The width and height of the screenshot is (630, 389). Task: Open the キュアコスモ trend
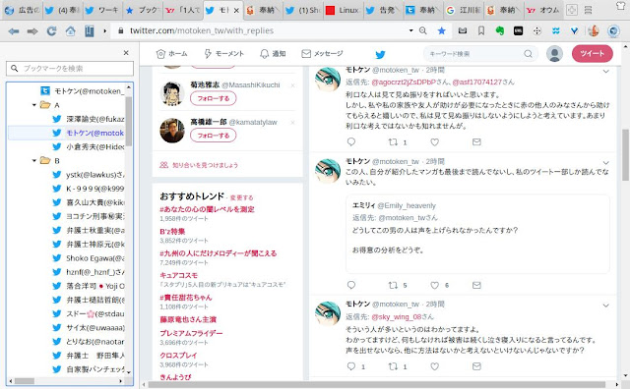(x=179, y=275)
